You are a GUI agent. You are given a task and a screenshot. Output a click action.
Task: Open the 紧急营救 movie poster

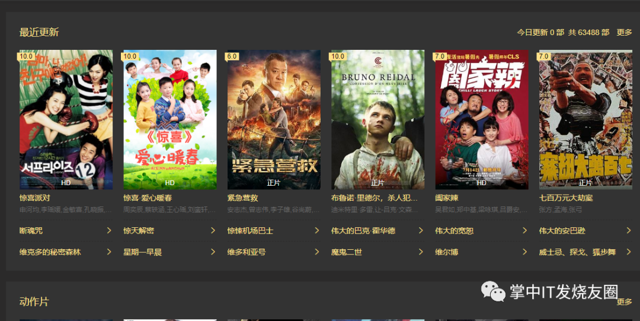274,119
